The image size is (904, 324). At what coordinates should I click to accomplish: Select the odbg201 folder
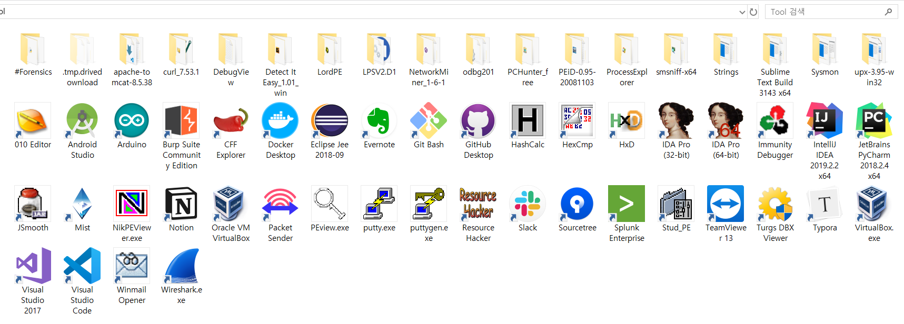click(x=478, y=48)
